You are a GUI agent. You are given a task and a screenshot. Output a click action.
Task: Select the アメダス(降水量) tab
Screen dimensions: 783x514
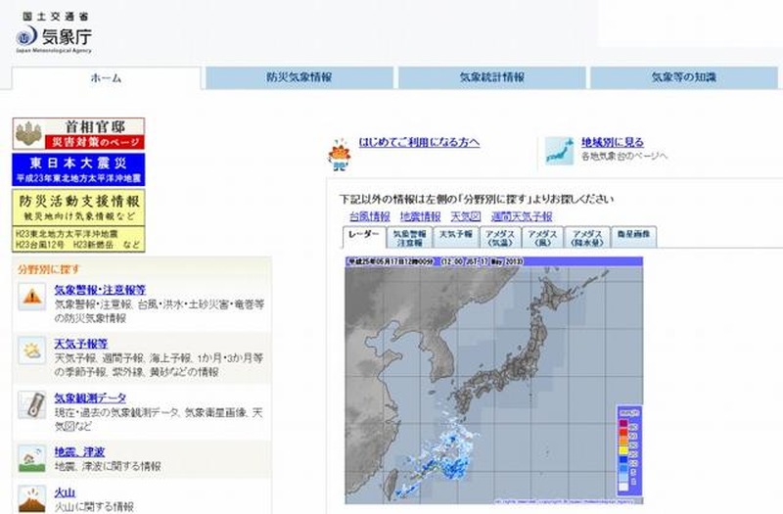(x=589, y=237)
